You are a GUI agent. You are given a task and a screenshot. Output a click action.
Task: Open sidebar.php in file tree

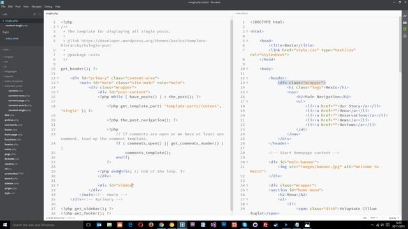(11, 183)
